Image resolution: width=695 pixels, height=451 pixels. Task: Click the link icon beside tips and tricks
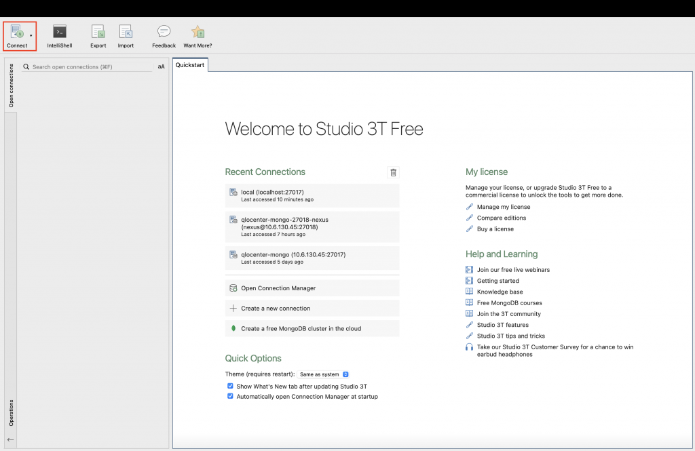470,336
